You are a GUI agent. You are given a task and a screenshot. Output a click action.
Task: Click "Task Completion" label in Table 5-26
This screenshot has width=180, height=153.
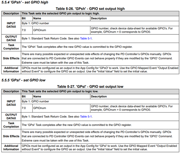[11, 47]
